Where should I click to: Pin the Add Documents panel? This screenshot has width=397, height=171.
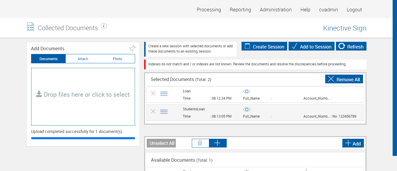pyautogui.click(x=132, y=48)
